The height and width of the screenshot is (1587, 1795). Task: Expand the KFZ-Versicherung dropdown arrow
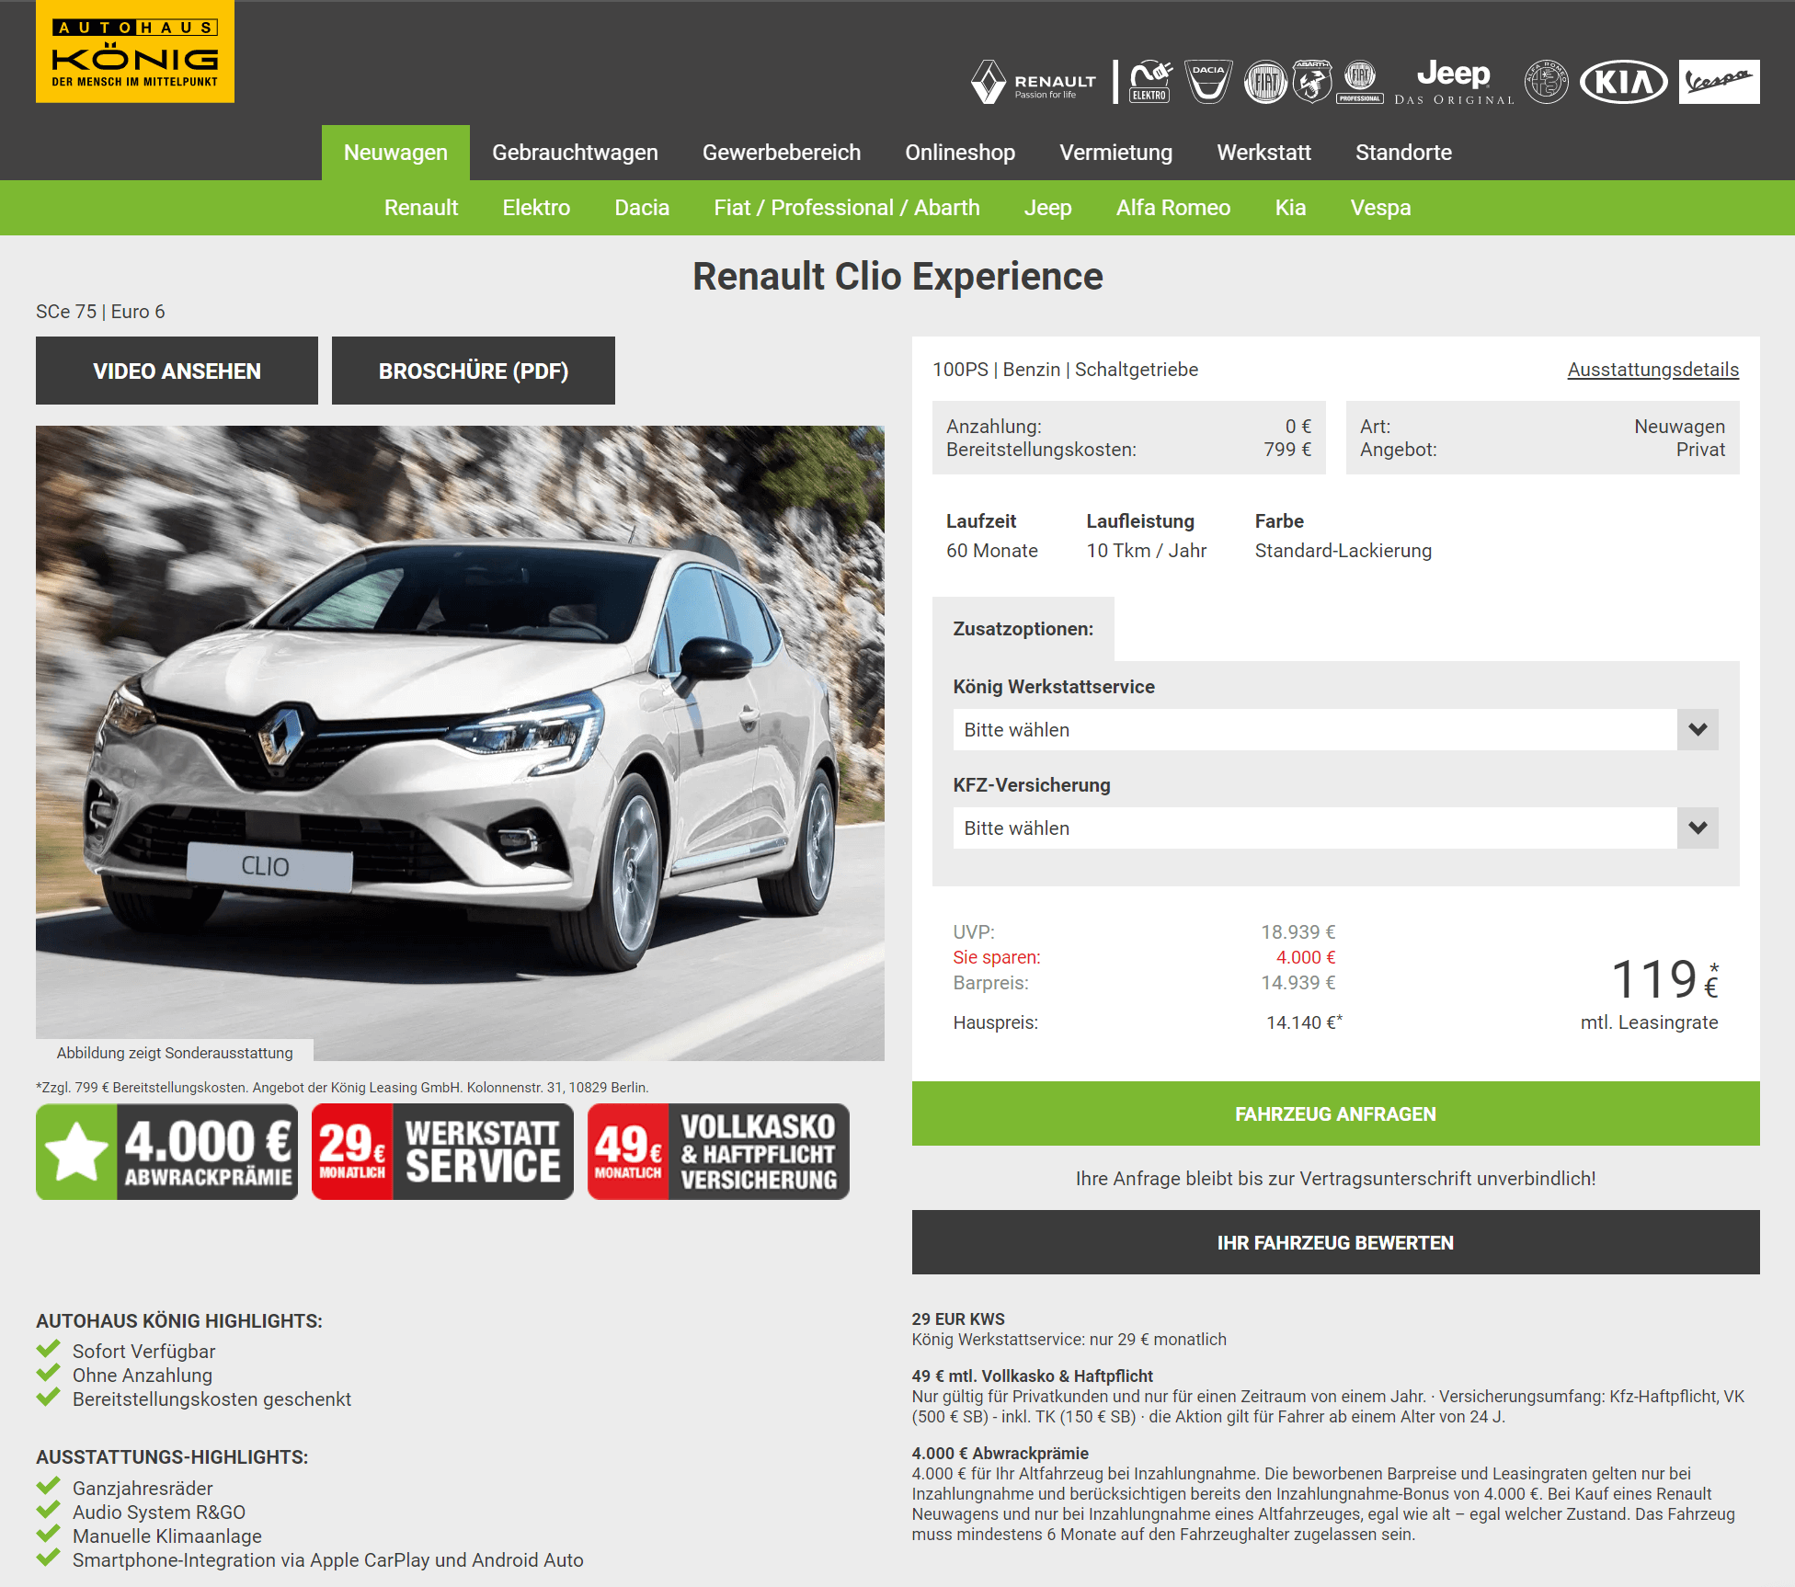click(x=1698, y=828)
